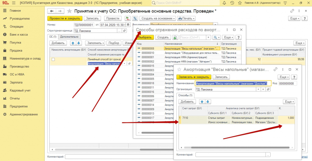The width and height of the screenshot is (312, 161).
Task: Click Провести и закрыть button
Action: coord(65,19)
